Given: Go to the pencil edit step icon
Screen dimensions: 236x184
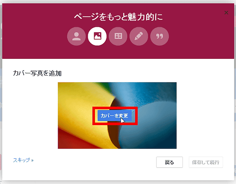Looking at the screenshot, I should pos(139,36).
